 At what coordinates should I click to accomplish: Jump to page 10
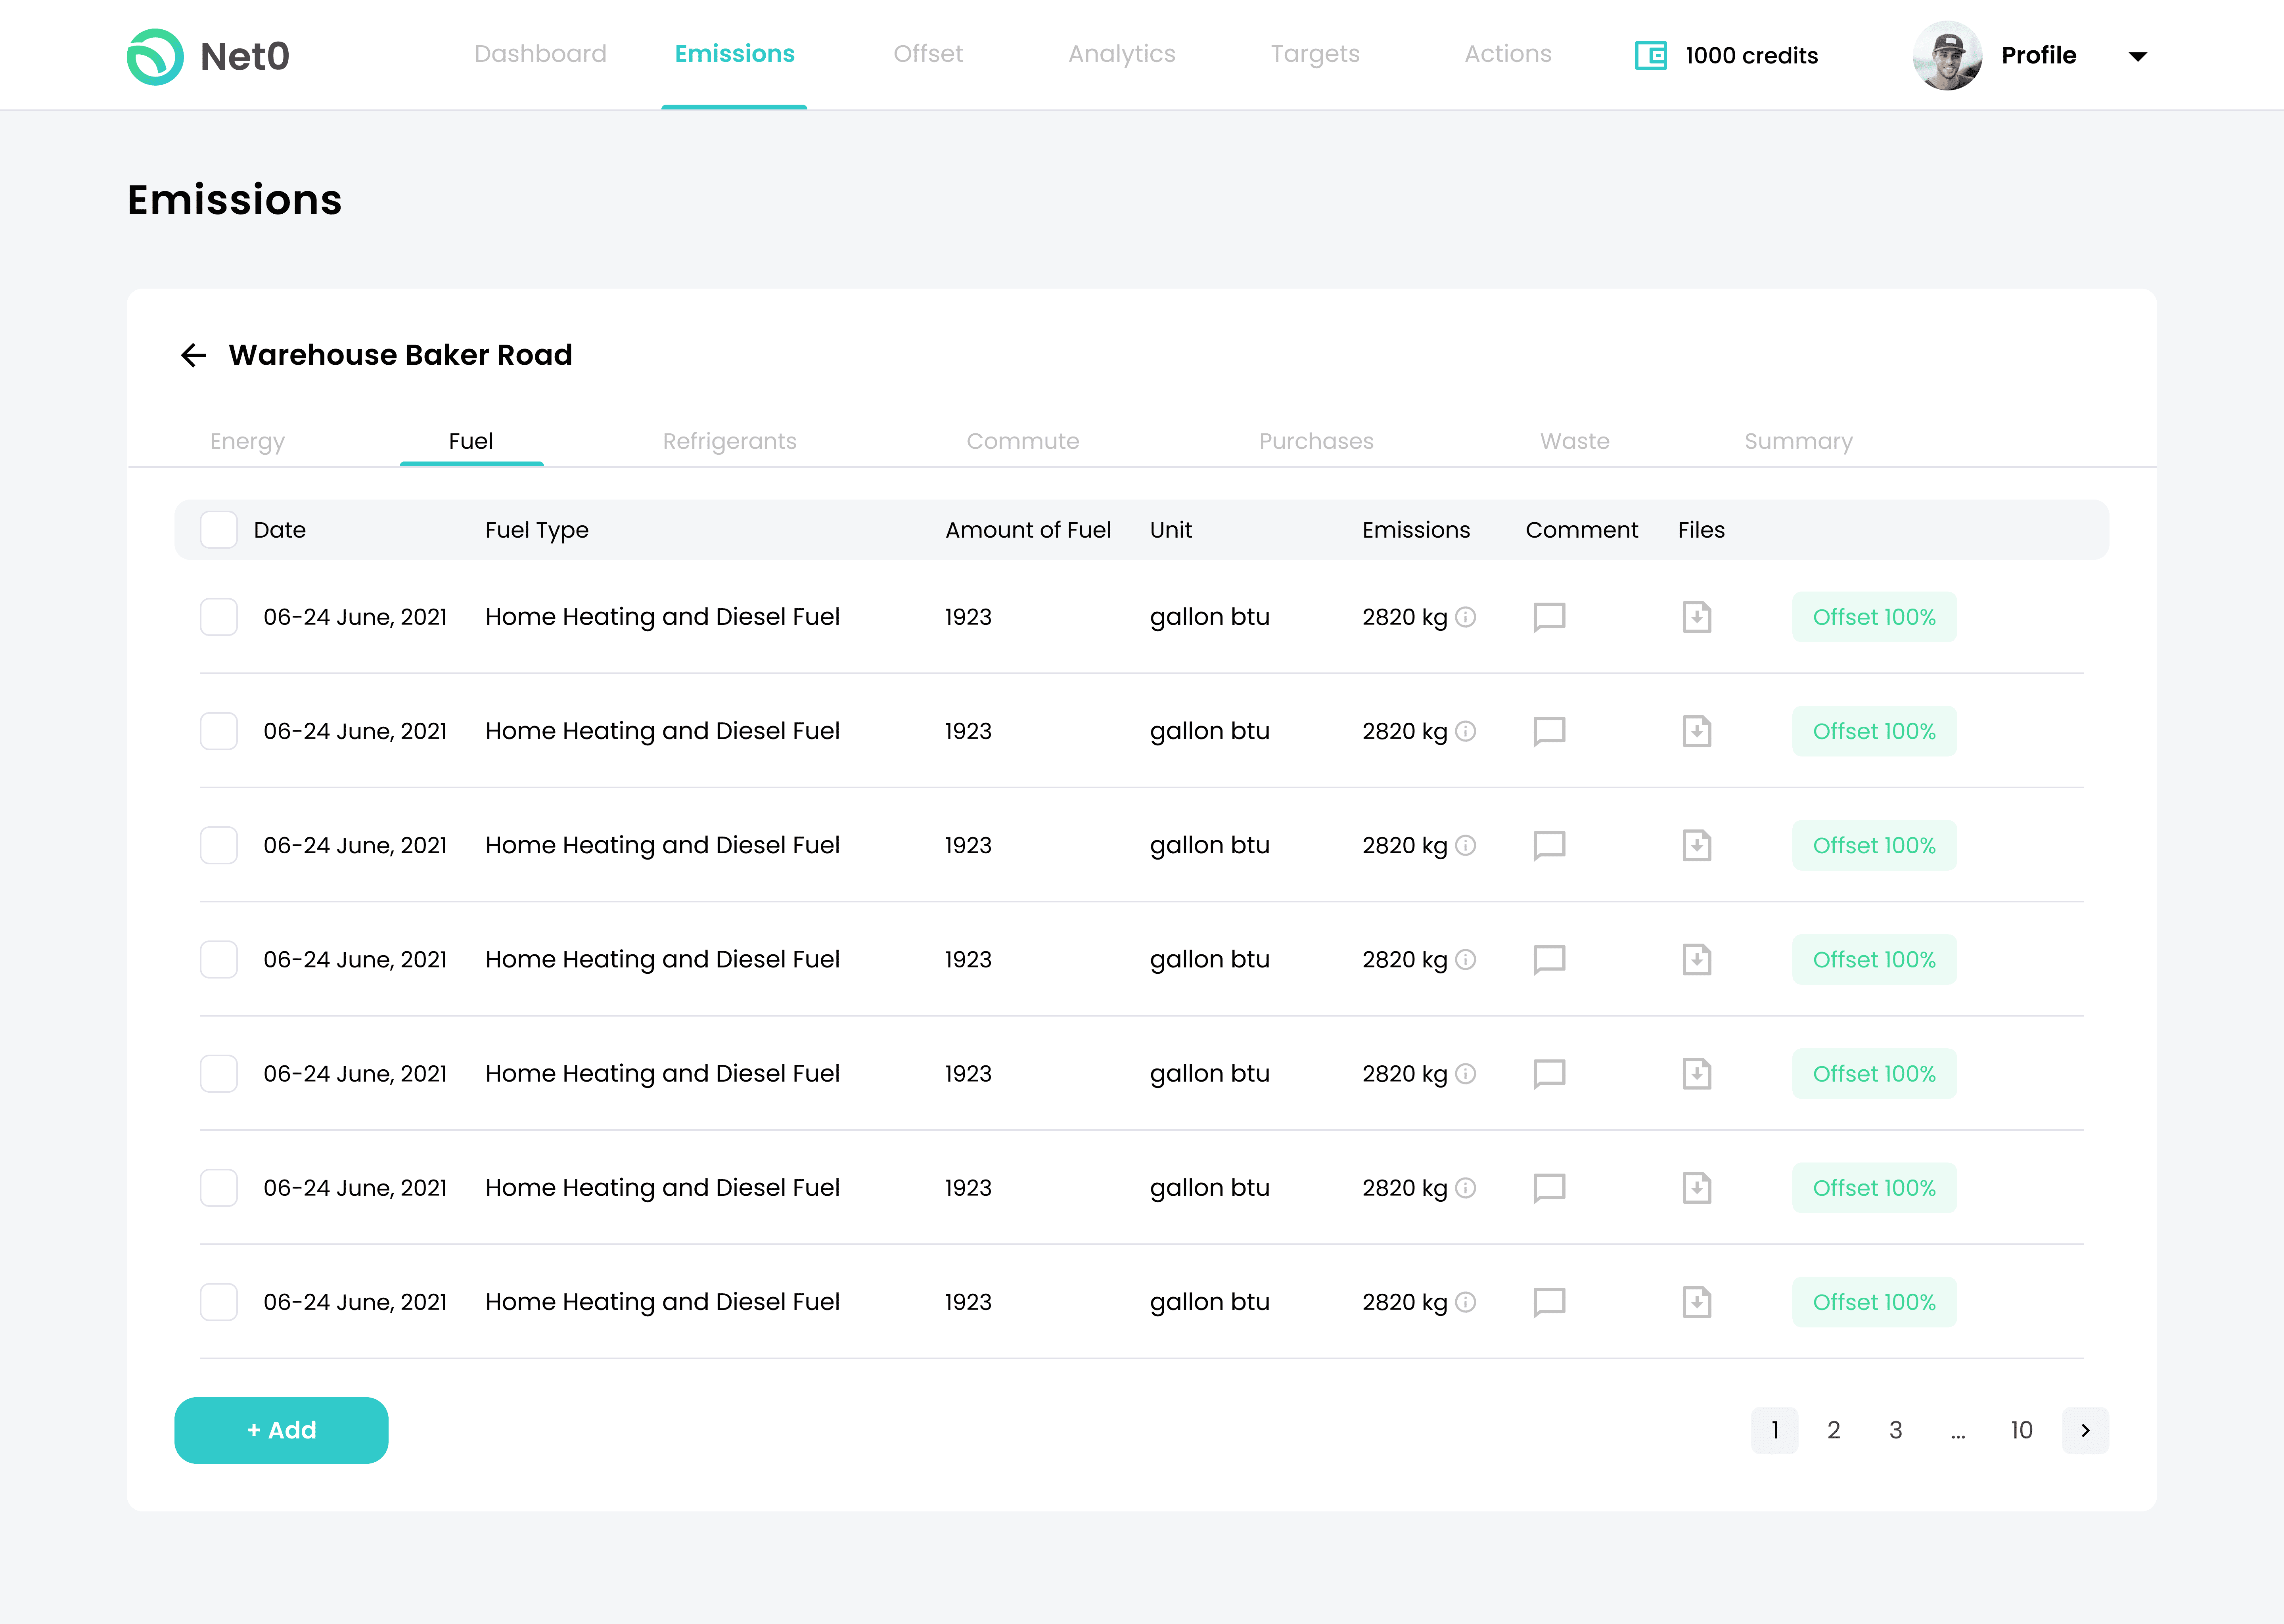2021,1430
